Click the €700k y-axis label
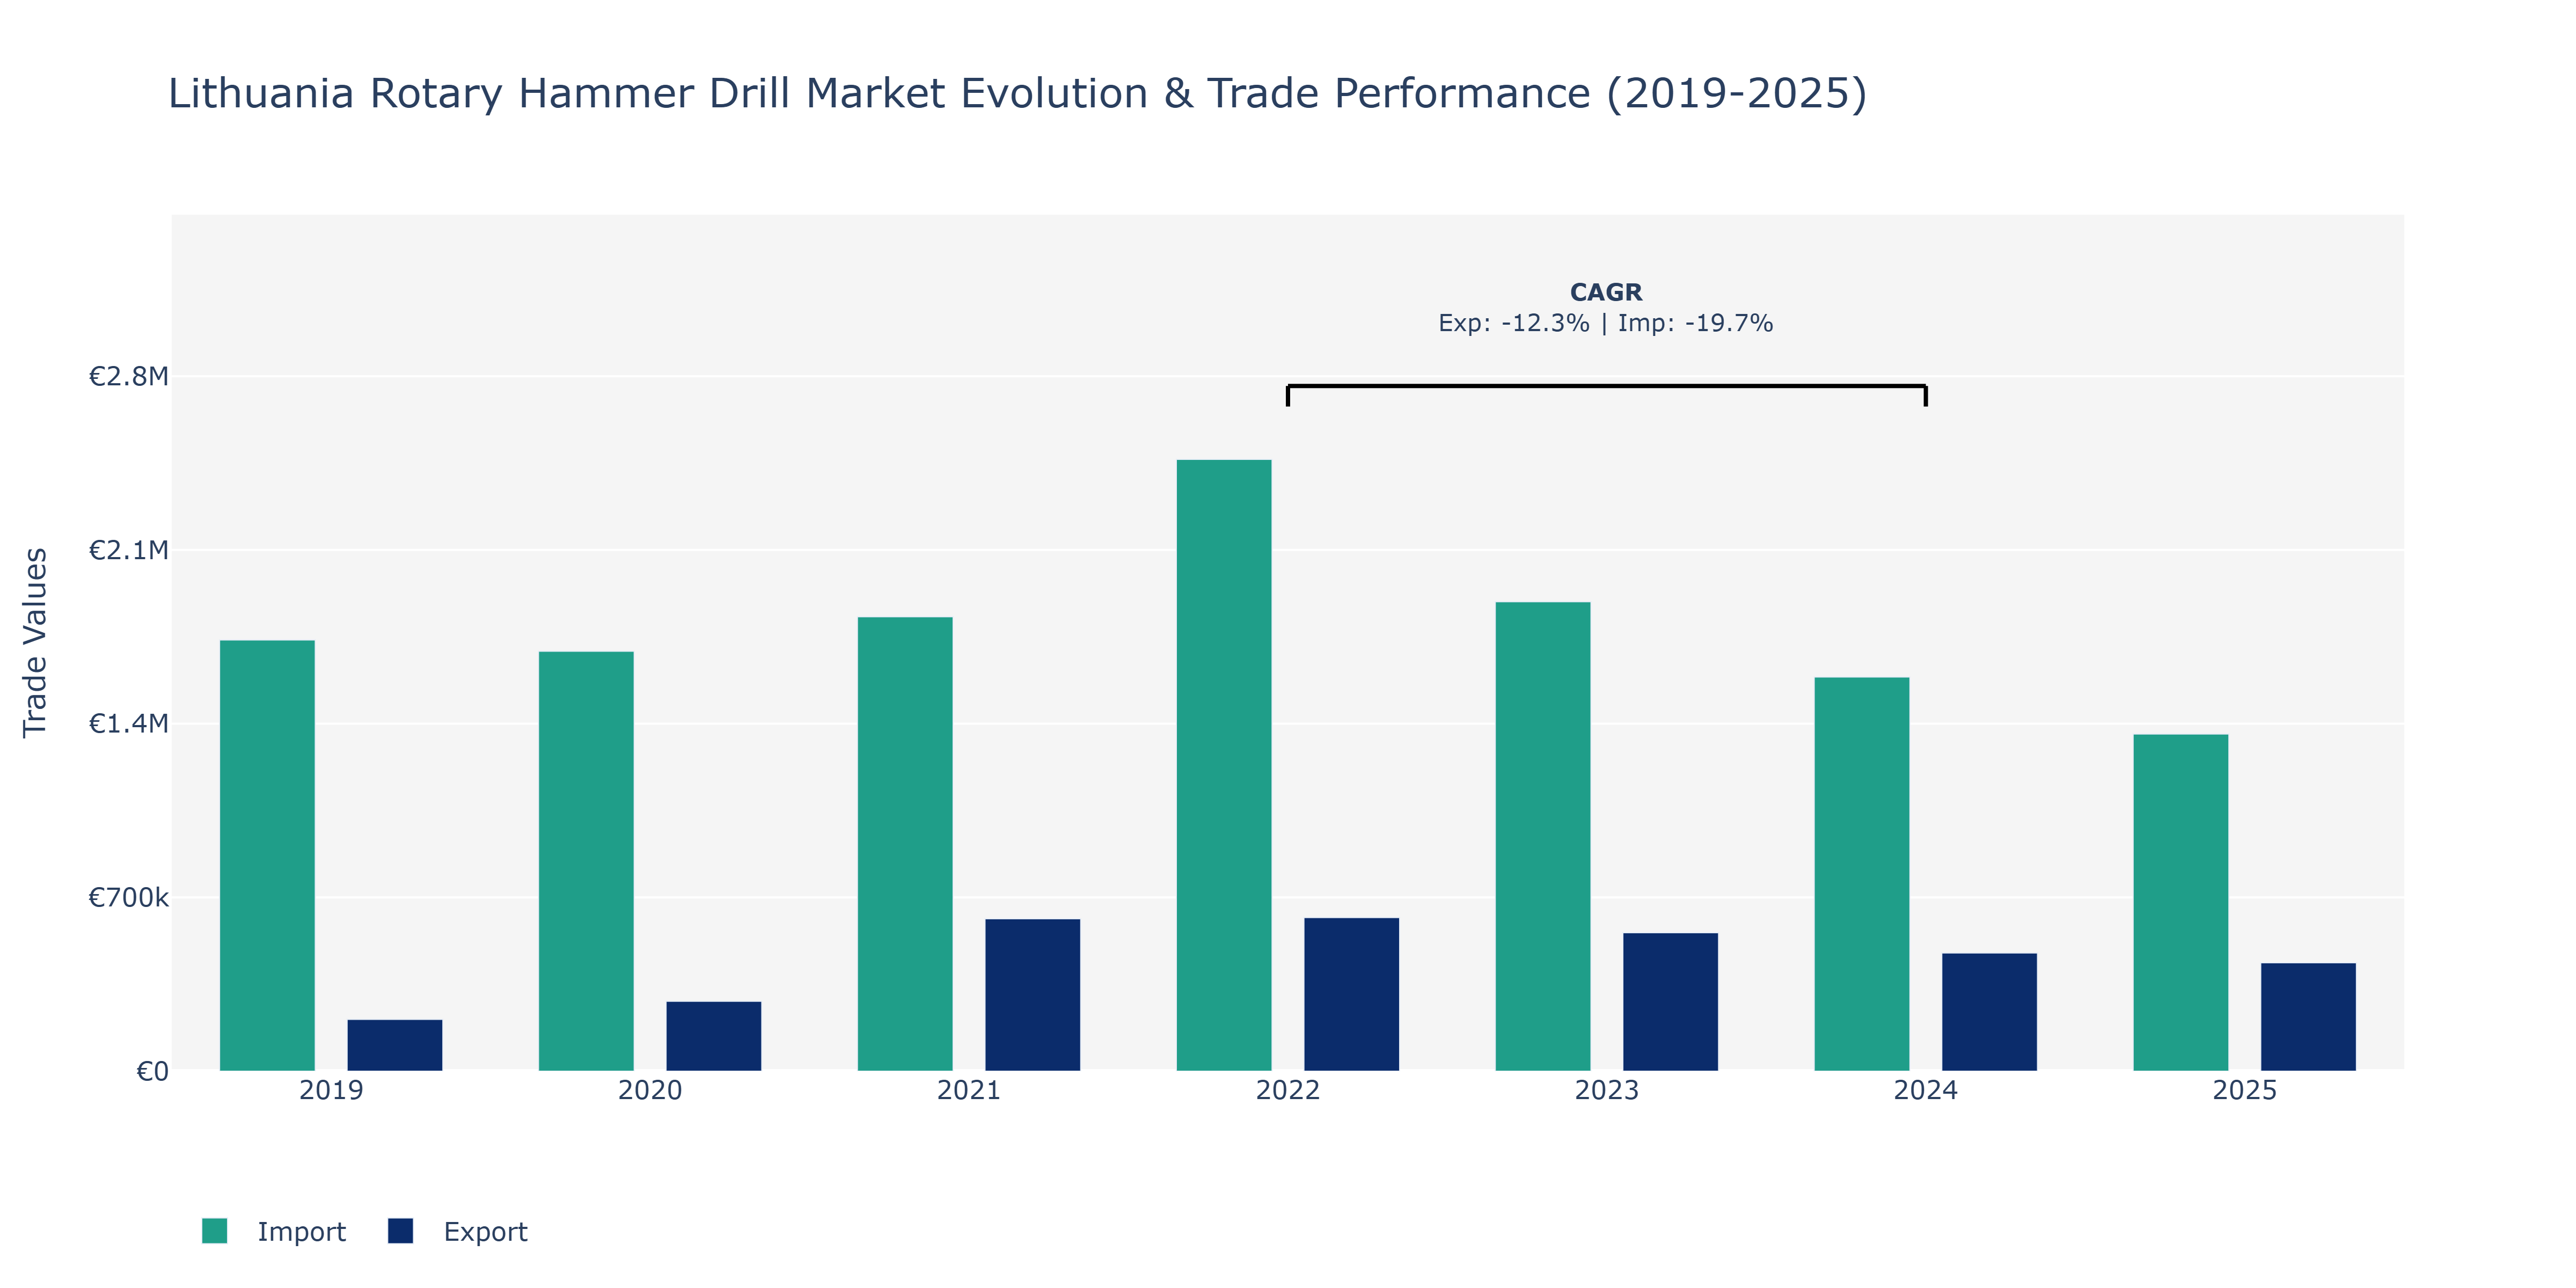Screen dimensions: 2576x1288 click(x=129, y=897)
